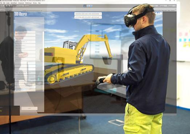Image resolution: width=190 pixels, height=134 pixels.
Task: Select the Rotate tool in Unity toolbar
Action: [8, 6]
